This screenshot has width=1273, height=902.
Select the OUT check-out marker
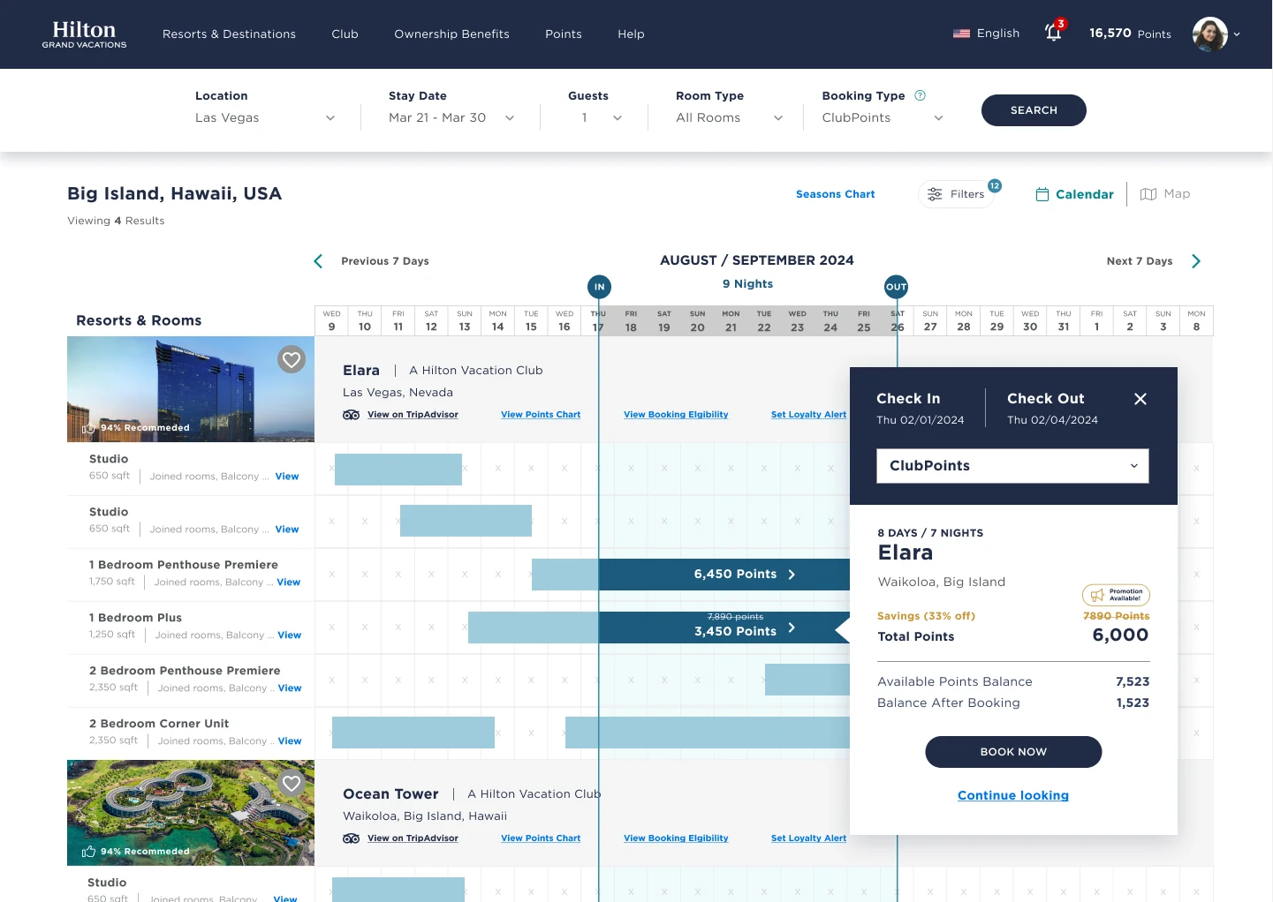click(x=897, y=287)
